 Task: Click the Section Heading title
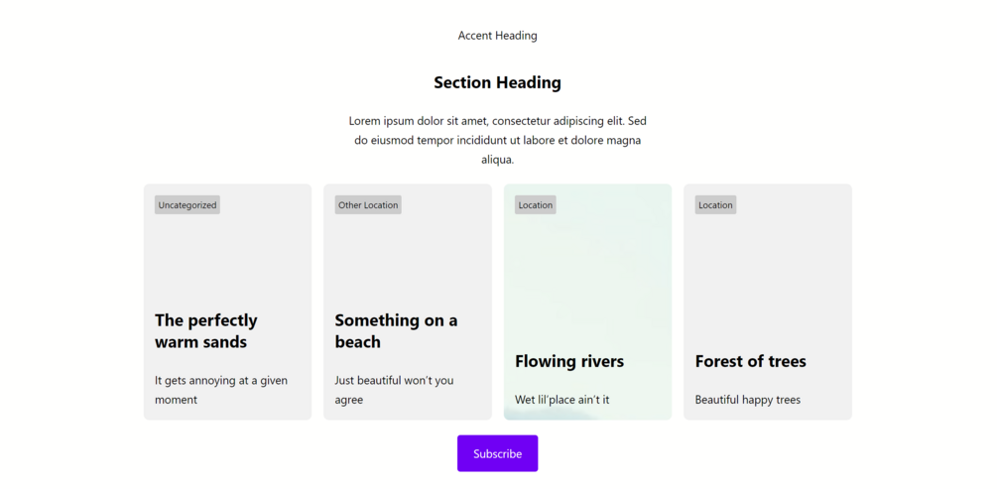click(x=497, y=83)
